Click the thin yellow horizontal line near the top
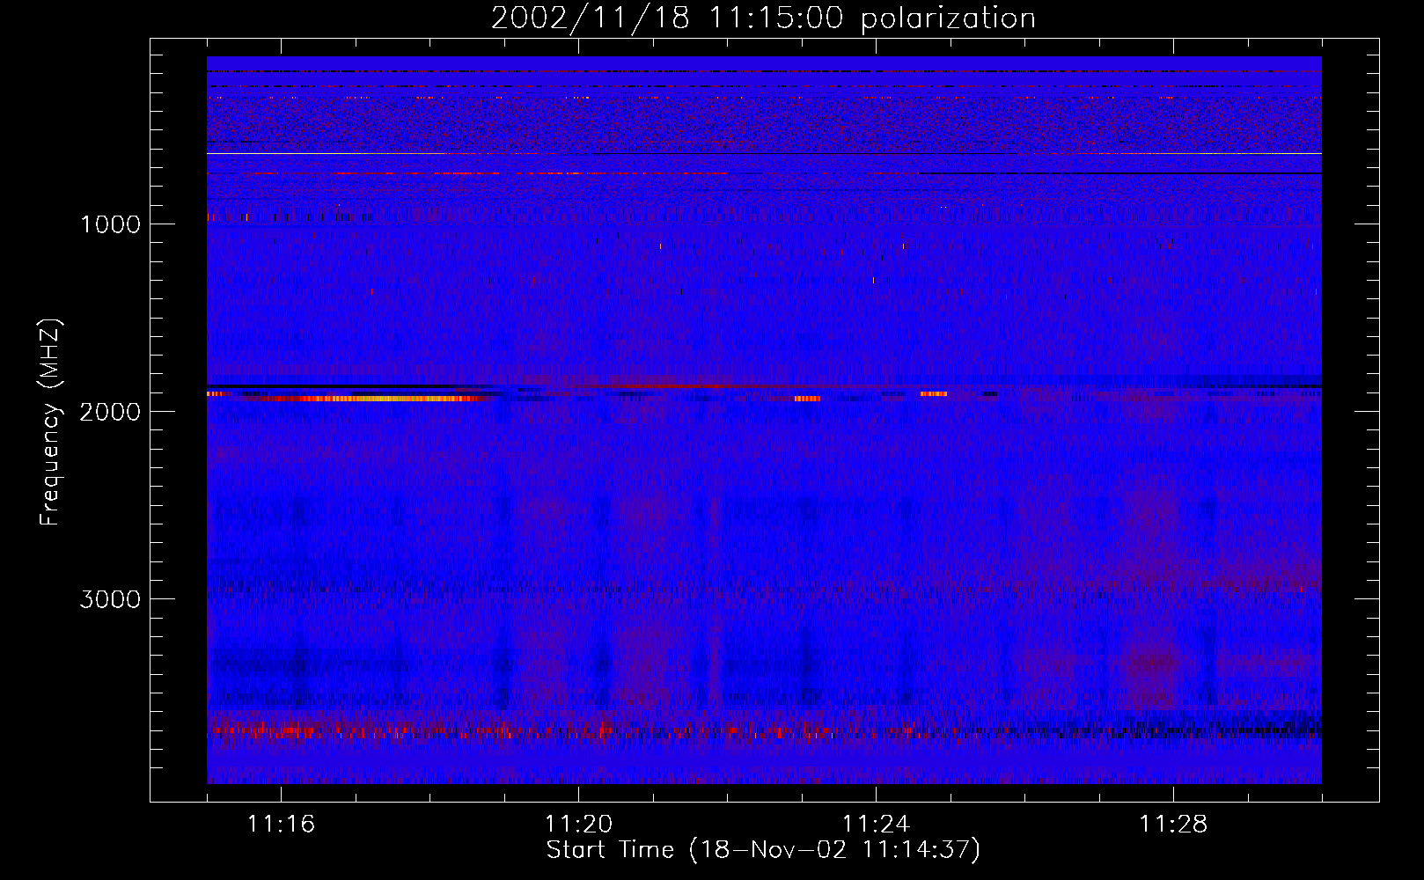Viewport: 1424px width, 880px height. click(764, 154)
